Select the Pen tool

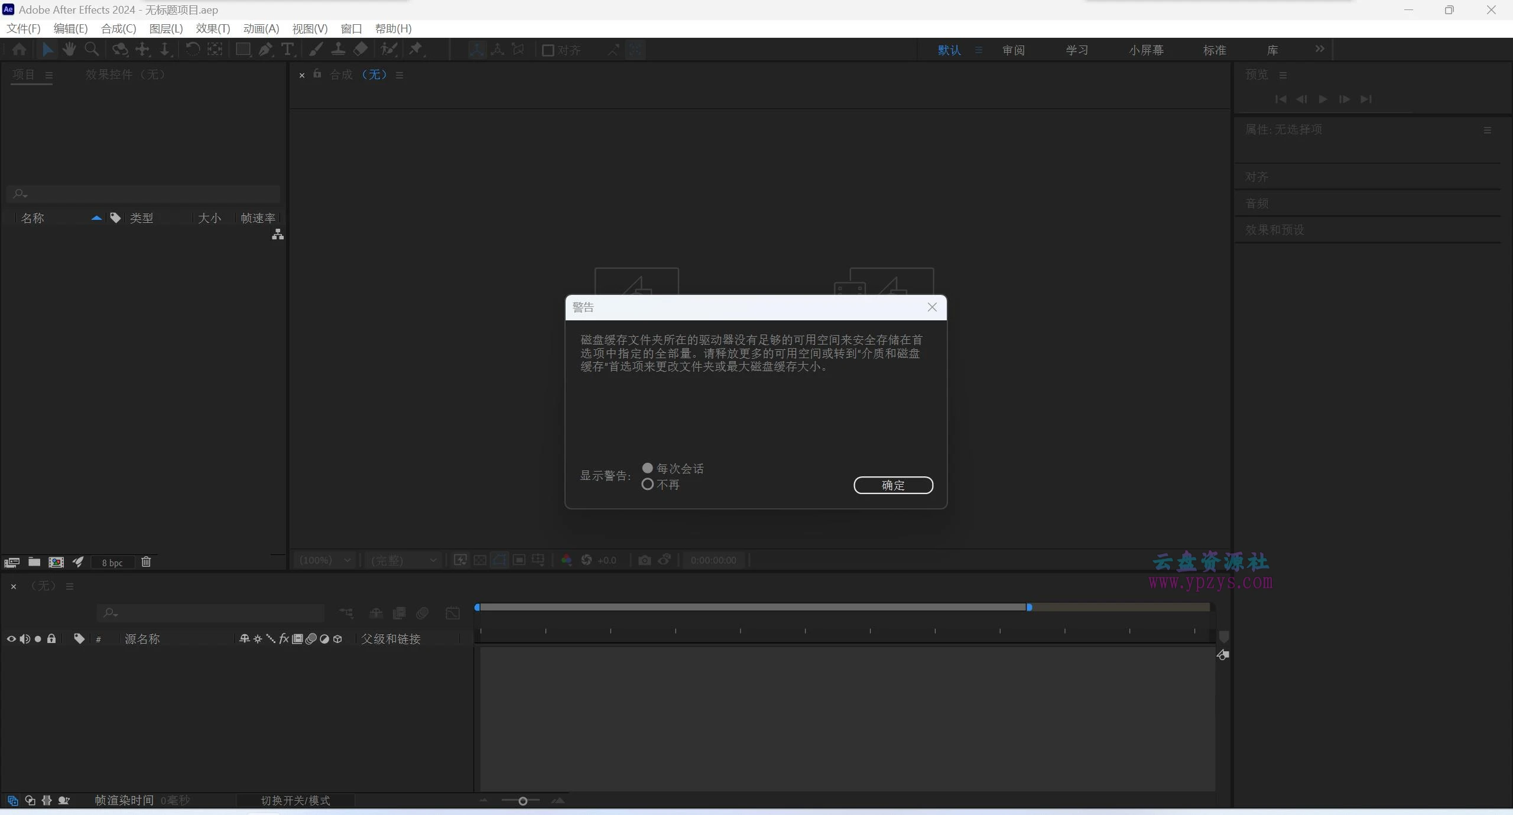click(x=265, y=50)
